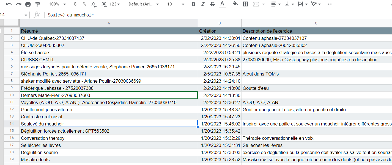
Task: Select cell Demers Marie-Pier -27693037603
Action: 109,95
